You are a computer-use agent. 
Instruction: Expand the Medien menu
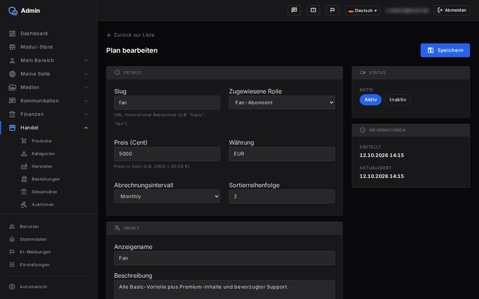(49, 87)
